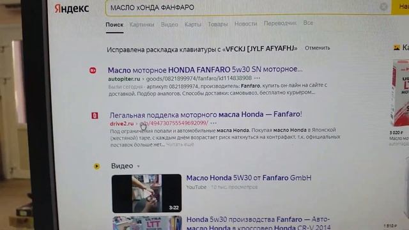Click the autopiter.ru favicon icon
The image size is (409, 230).
tap(93, 70)
